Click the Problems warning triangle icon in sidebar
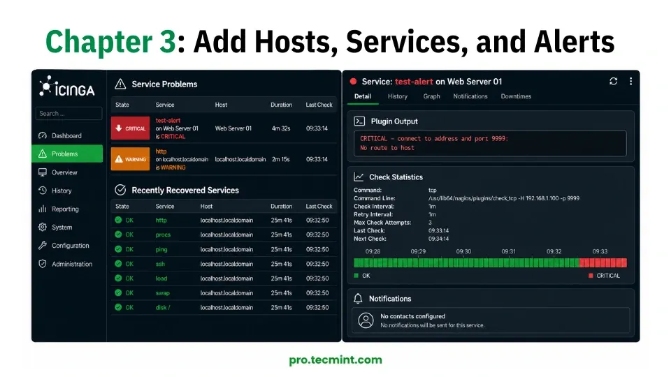 (x=43, y=154)
